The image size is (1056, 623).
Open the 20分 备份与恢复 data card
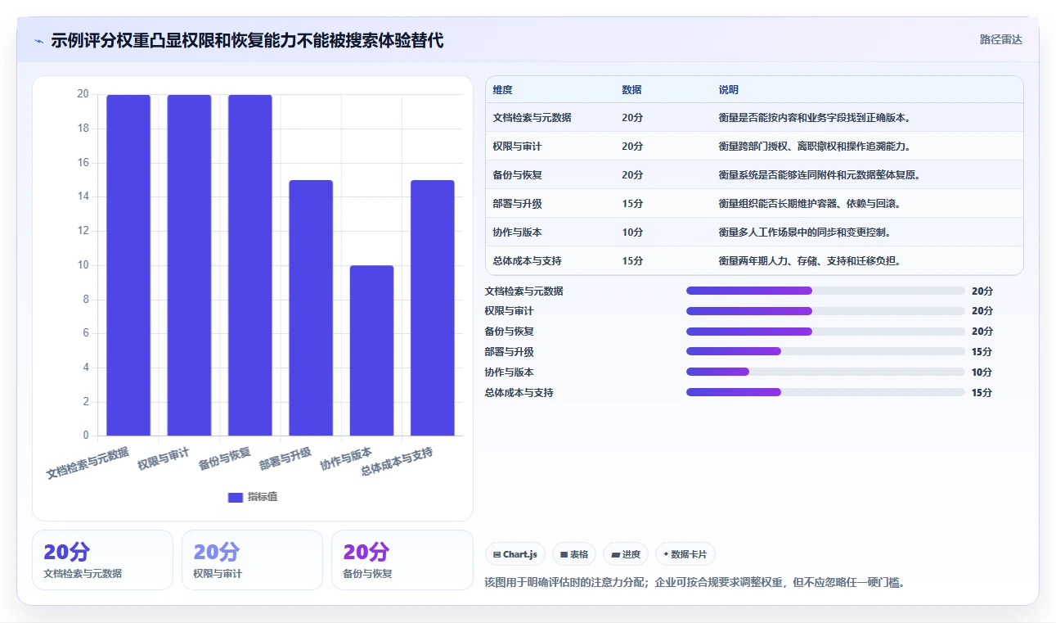[402, 560]
